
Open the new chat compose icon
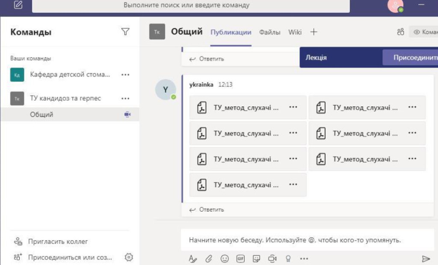(18, 5)
